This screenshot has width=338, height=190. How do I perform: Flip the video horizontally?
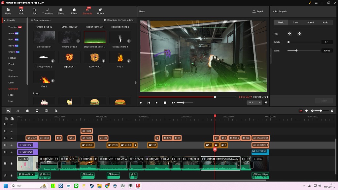(289, 34)
